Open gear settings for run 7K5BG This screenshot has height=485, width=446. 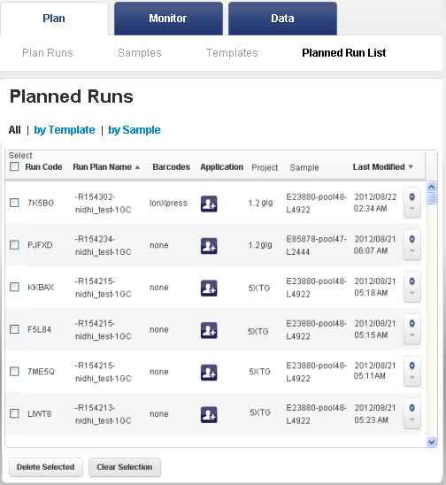(x=412, y=197)
